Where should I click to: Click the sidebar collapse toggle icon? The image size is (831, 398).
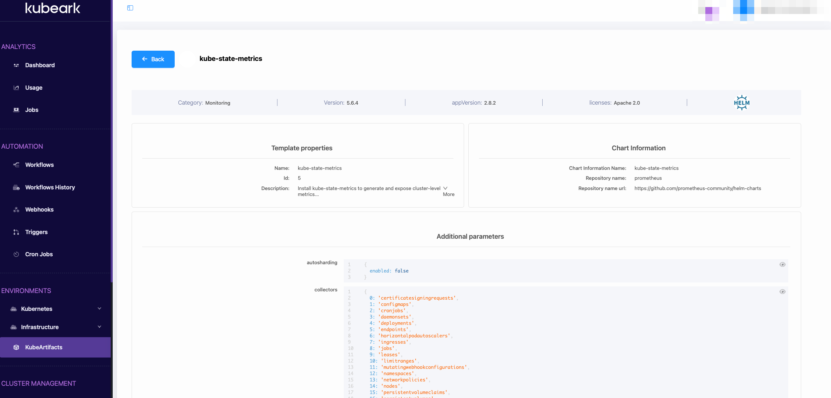click(130, 8)
